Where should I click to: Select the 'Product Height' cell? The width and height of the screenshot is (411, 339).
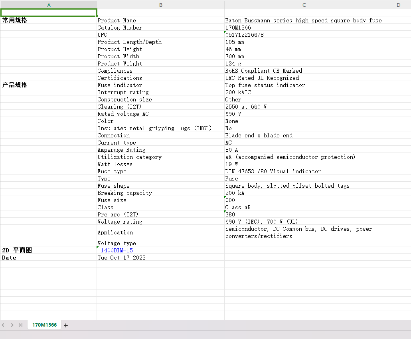tap(161, 49)
